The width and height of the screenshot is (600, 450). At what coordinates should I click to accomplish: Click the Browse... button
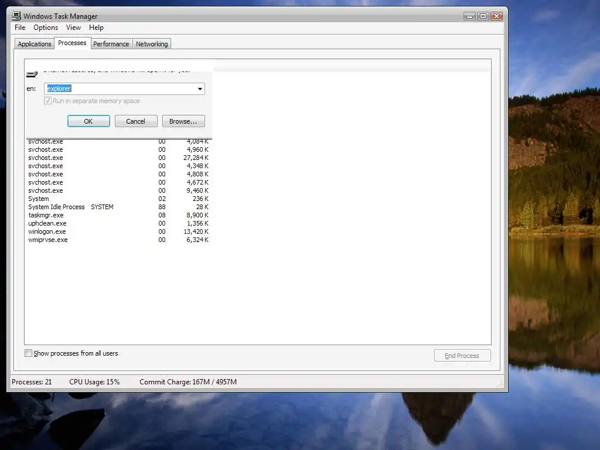183,121
